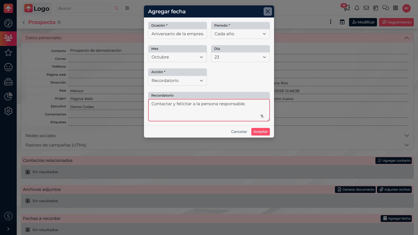
Task: Expand the sidebar with the bottom arrow
Action: click(x=8, y=229)
